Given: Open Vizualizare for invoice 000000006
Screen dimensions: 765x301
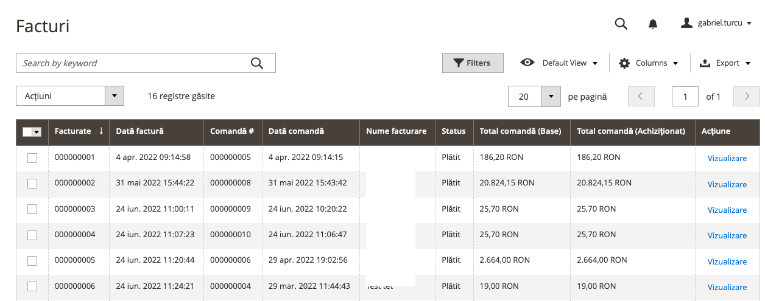Looking at the screenshot, I should point(727,288).
